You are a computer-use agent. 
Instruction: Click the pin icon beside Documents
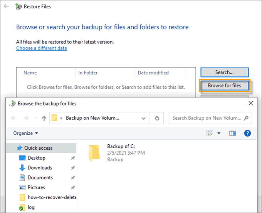73,178
